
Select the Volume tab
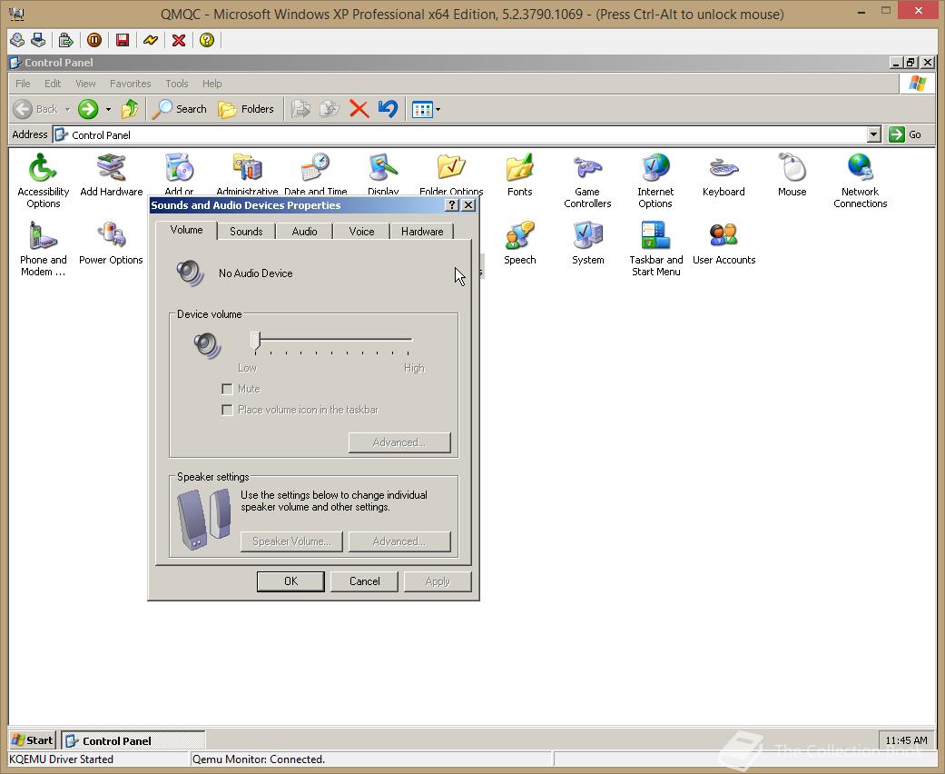186,231
